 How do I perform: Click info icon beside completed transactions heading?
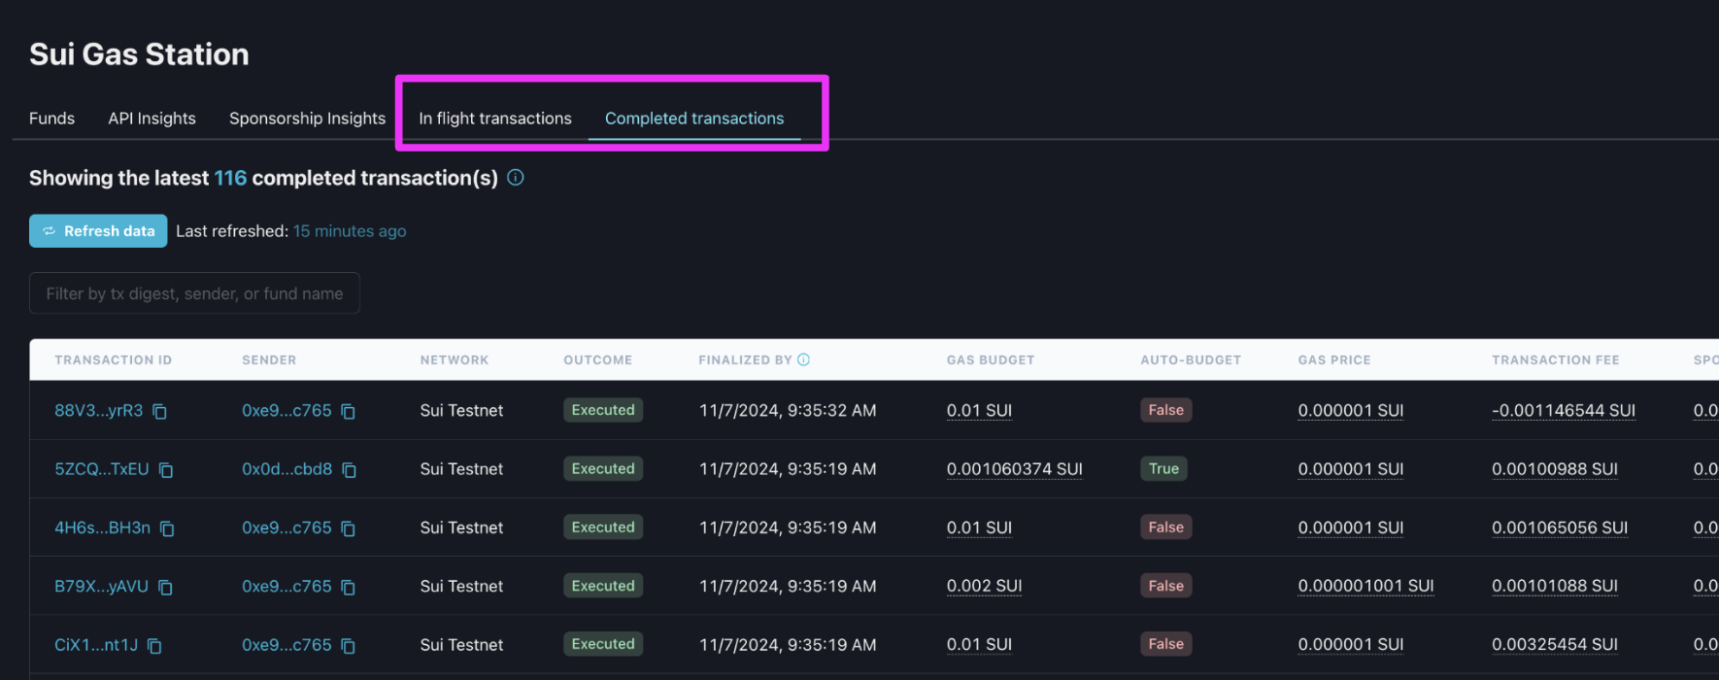(x=516, y=178)
